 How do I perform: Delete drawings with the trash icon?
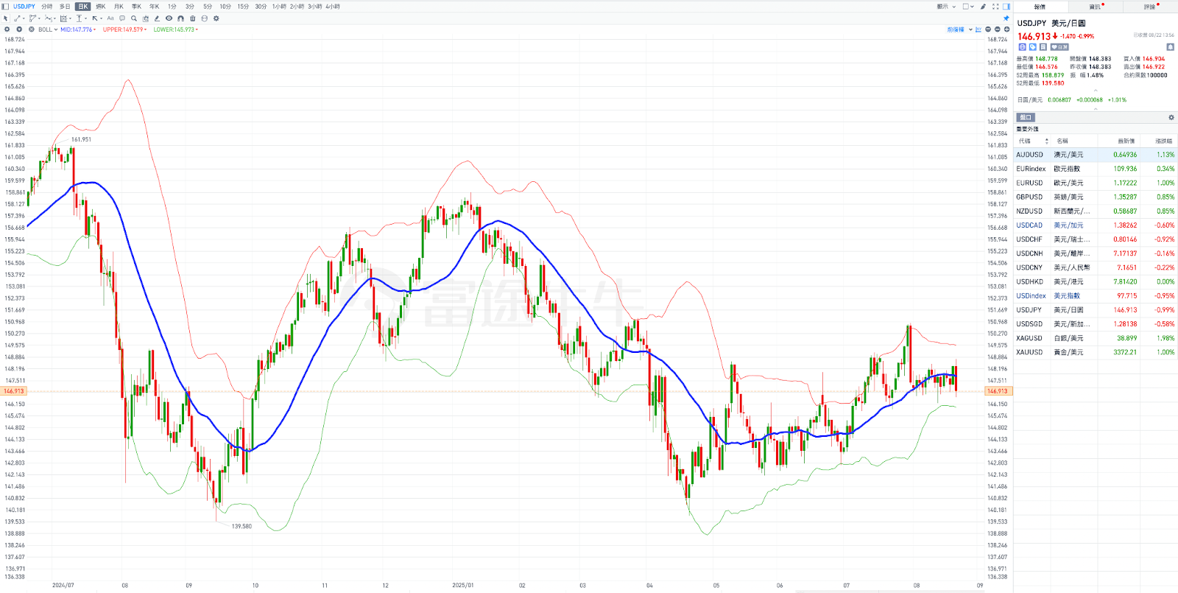(193, 18)
